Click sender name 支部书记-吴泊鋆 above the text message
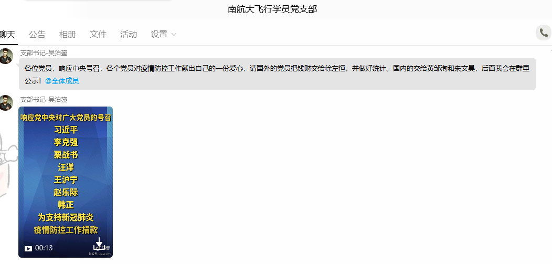The width and height of the screenshot is (552, 264). [44, 52]
